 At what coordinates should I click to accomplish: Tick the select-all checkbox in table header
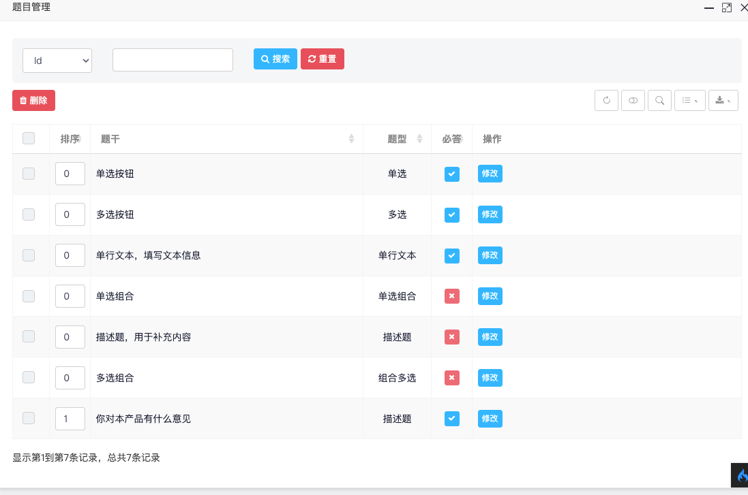[29, 139]
